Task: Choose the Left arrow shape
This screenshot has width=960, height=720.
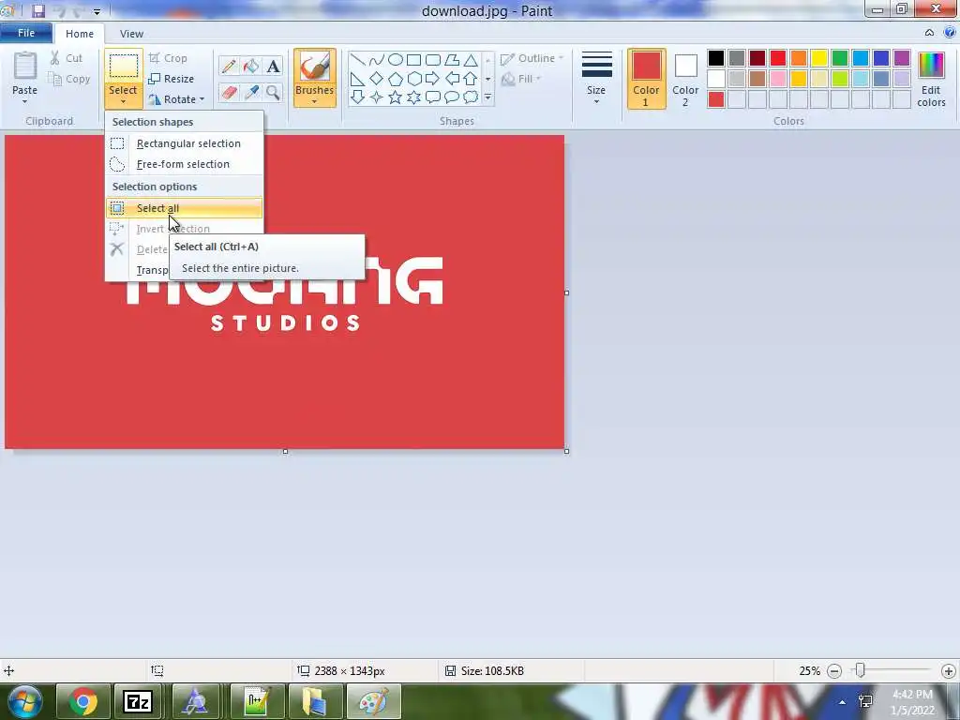Action: (452, 79)
